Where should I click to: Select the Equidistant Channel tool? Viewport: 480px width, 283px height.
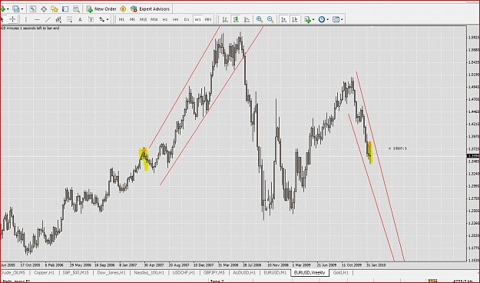58,20
